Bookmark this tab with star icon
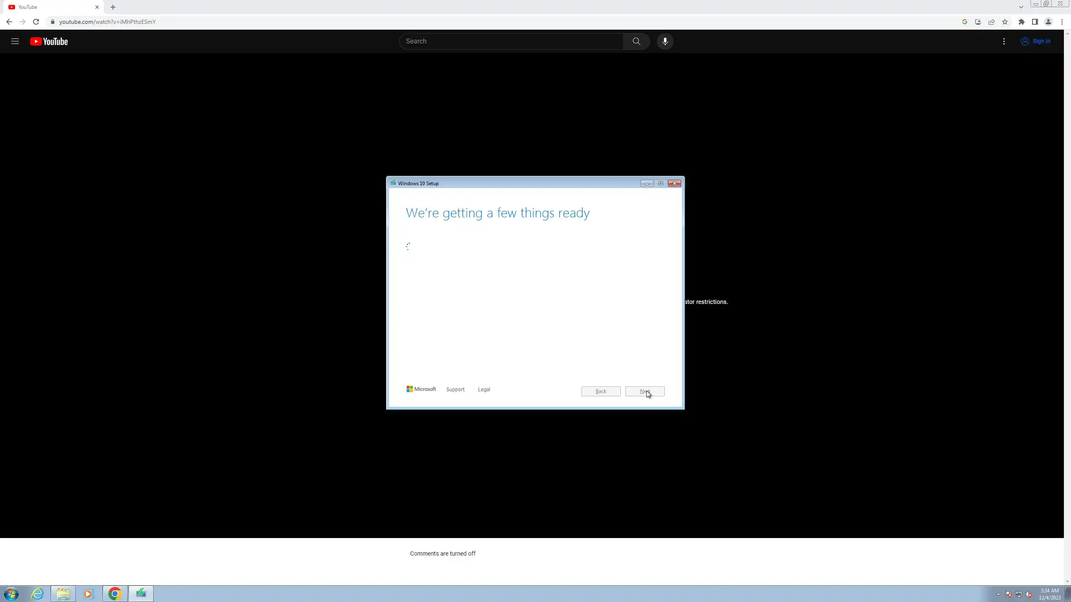Viewport: 1071px width, 602px height. click(1005, 22)
